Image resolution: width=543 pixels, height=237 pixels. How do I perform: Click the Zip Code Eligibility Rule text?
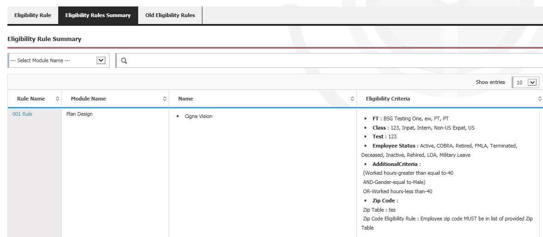[447, 223]
